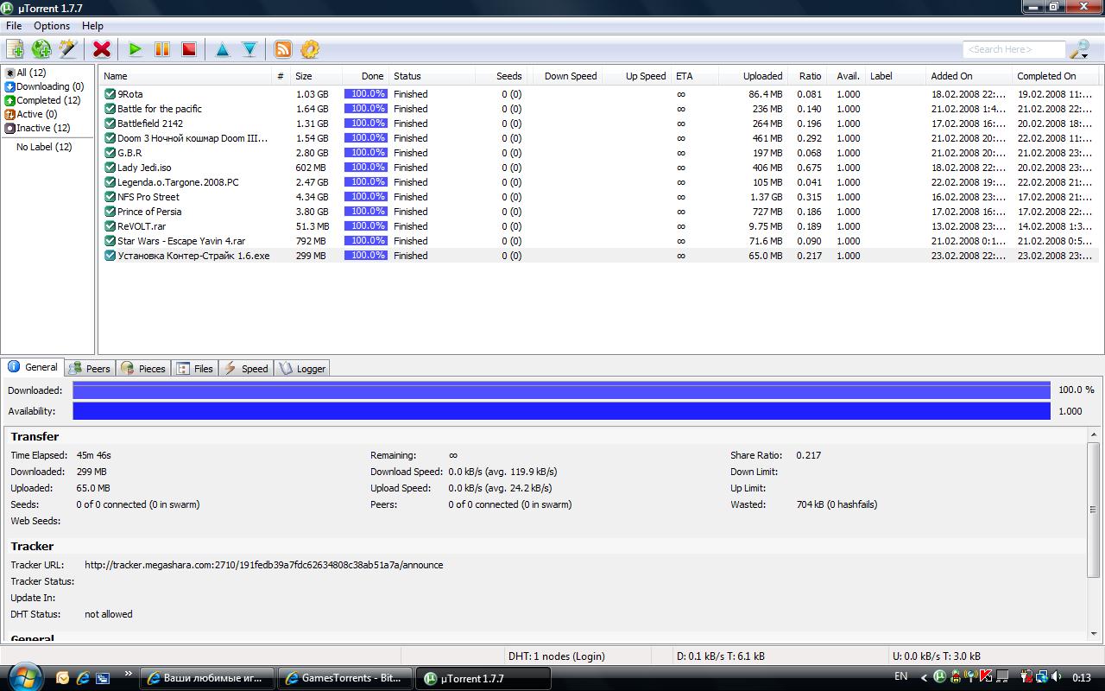
Task: Click the Add Torrent from URL icon
Action: (41, 49)
